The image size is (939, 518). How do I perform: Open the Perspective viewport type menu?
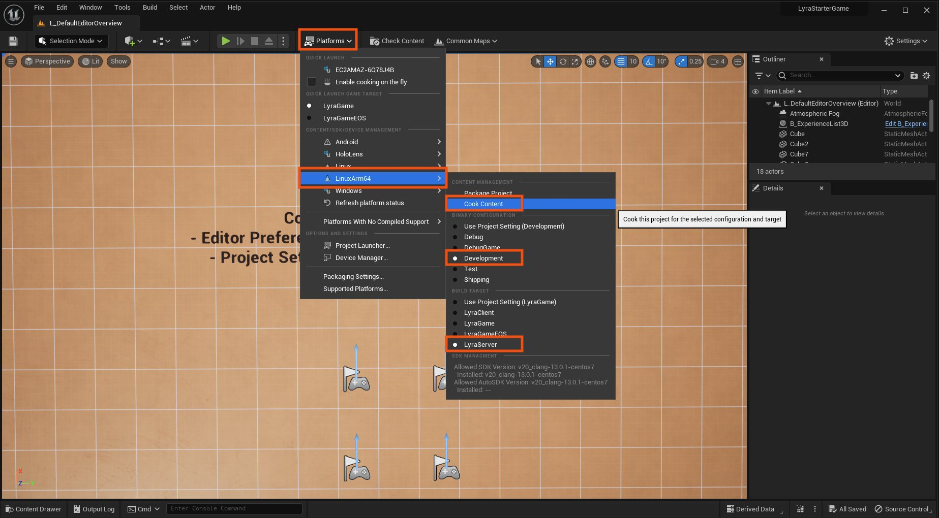(47, 61)
